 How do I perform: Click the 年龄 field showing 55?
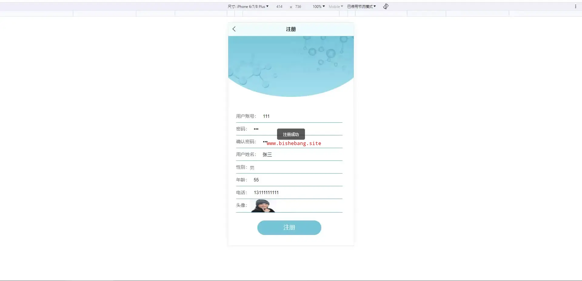(x=298, y=180)
